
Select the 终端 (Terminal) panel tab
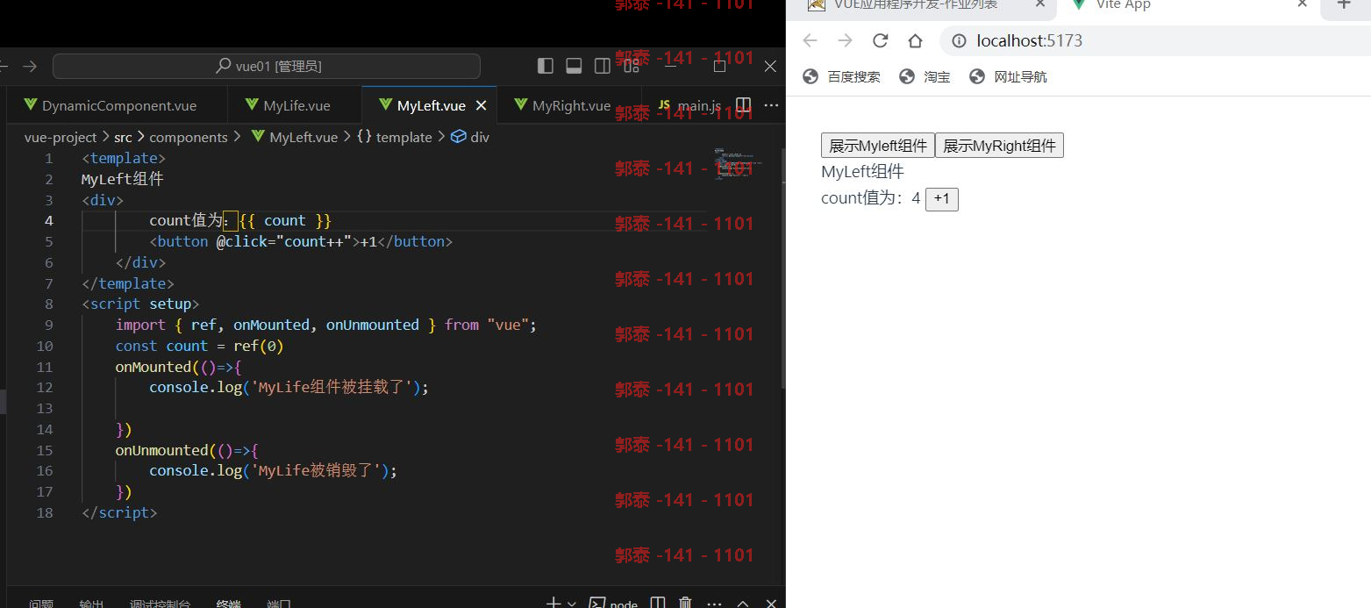click(228, 604)
